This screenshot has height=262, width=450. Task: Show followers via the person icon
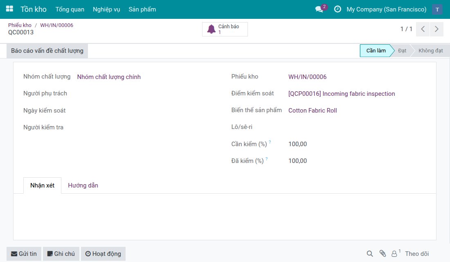point(395,254)
